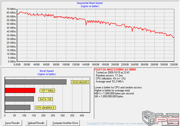Click the SATA 150 gray bar

pyautogui.click(x=19, y=99)
